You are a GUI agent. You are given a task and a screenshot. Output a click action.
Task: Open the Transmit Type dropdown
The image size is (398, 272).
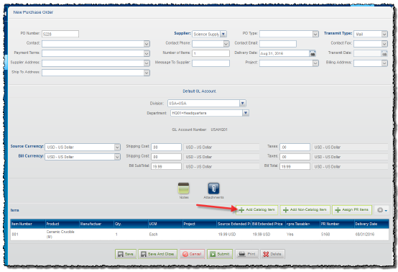(384, 34)
